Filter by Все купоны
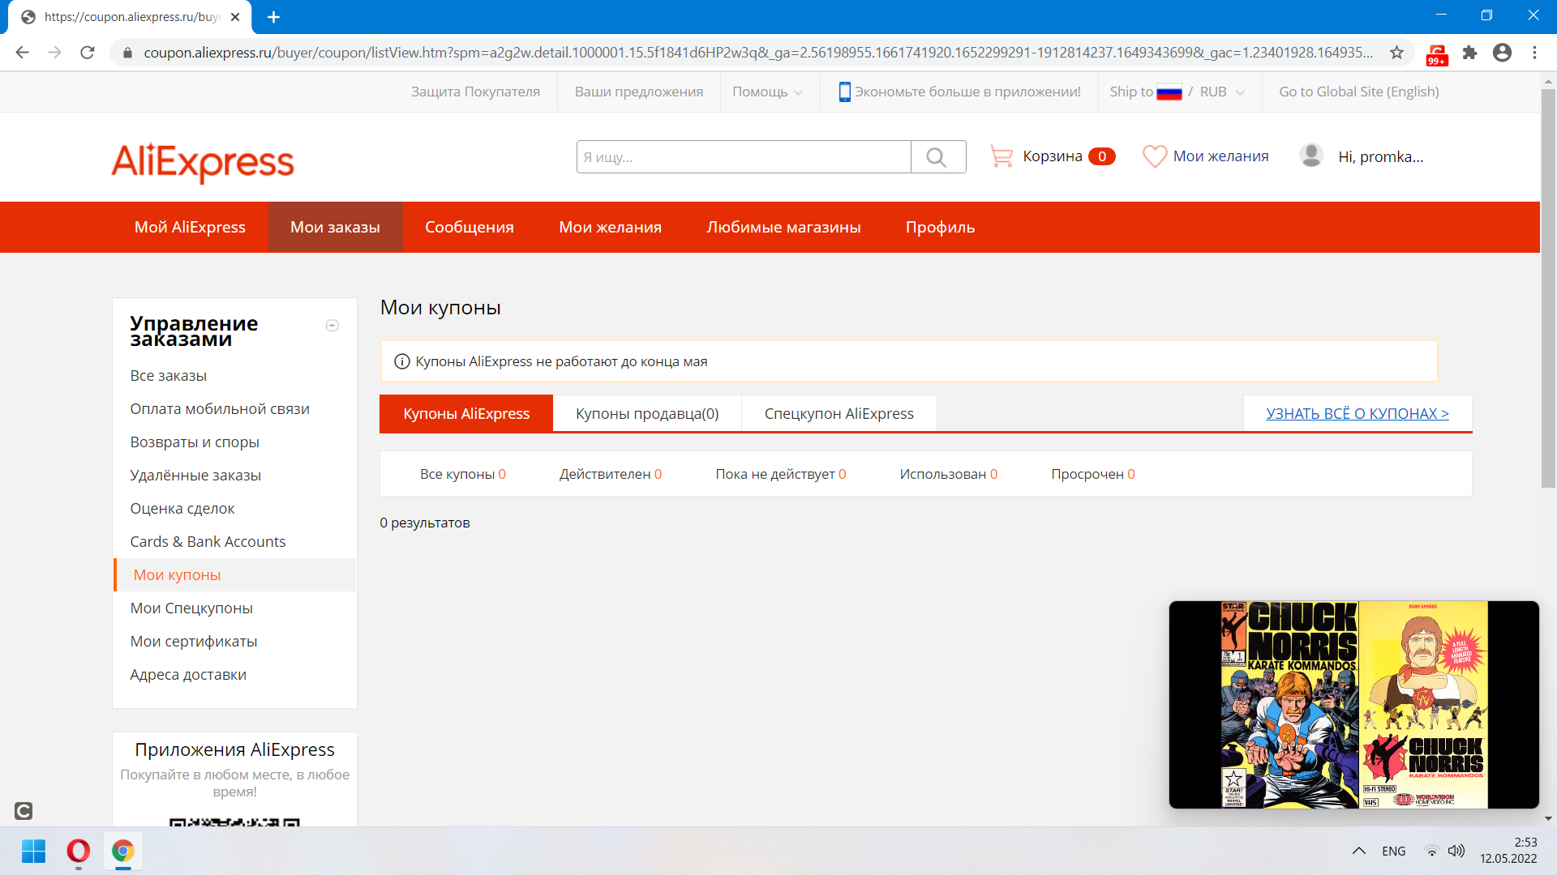 pyautogui.click(x=463, y=474)
